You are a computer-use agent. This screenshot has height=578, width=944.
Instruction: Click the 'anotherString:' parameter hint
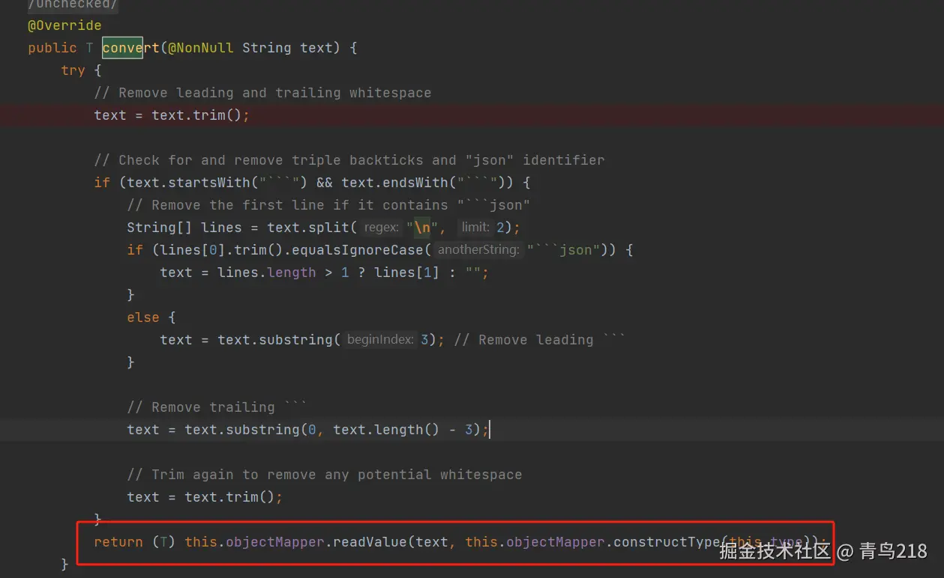478,250
